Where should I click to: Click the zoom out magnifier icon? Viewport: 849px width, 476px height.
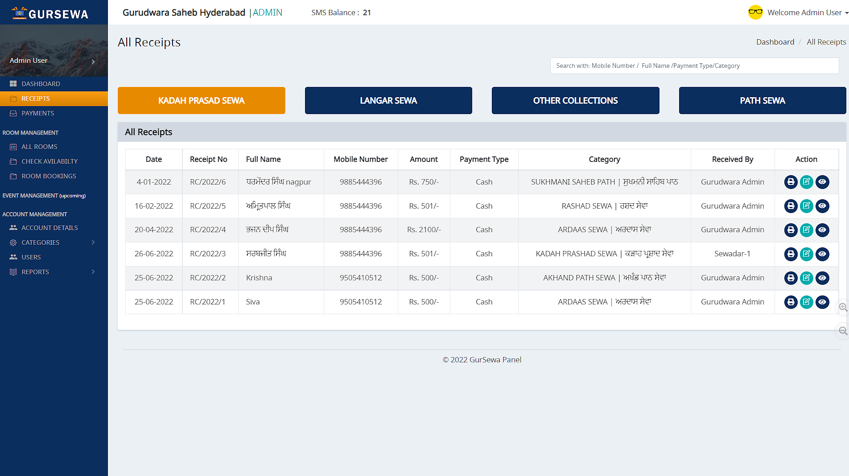(x=842, y=331)
